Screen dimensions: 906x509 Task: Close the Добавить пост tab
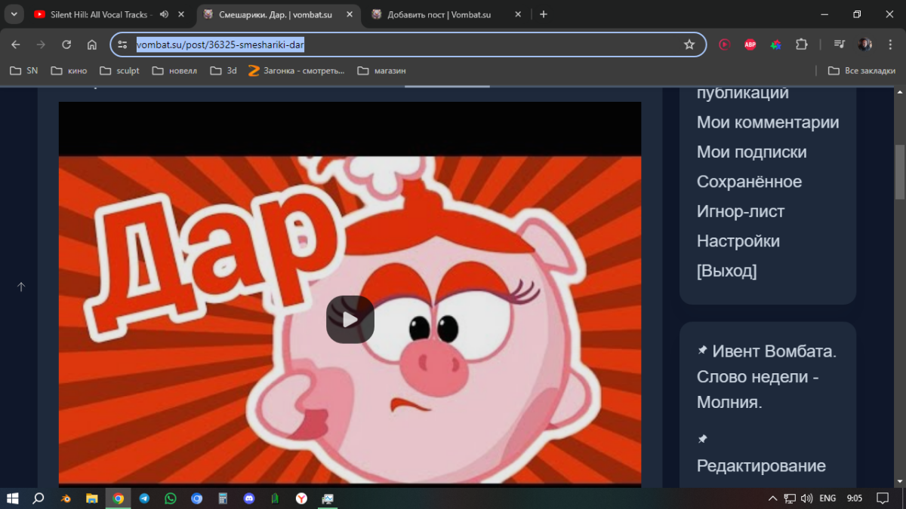click(519, 14)
